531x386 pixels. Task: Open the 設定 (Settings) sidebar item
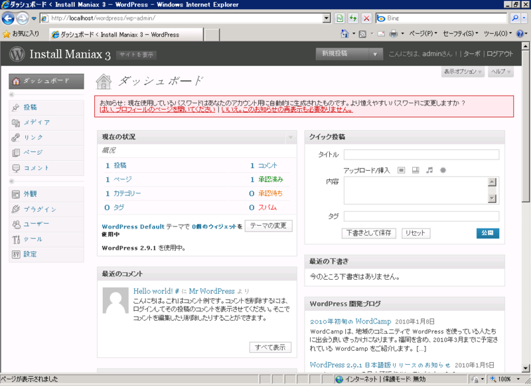[31, 253]
